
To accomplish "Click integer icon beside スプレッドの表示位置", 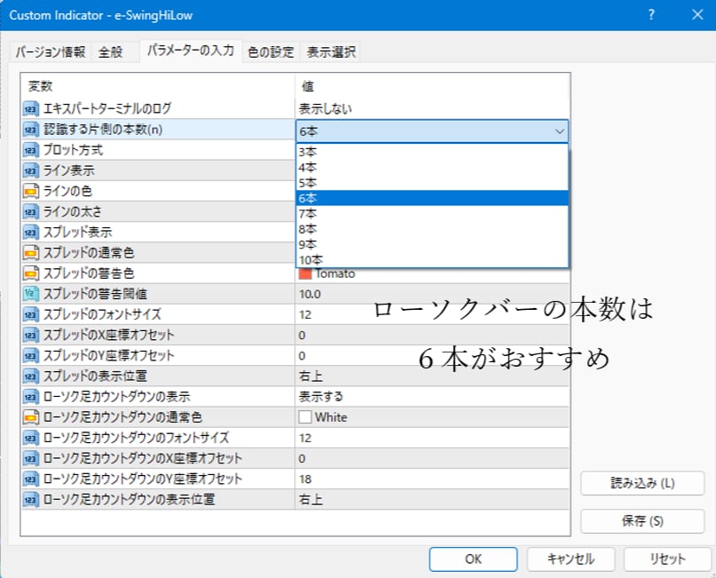I will [30, 376].
